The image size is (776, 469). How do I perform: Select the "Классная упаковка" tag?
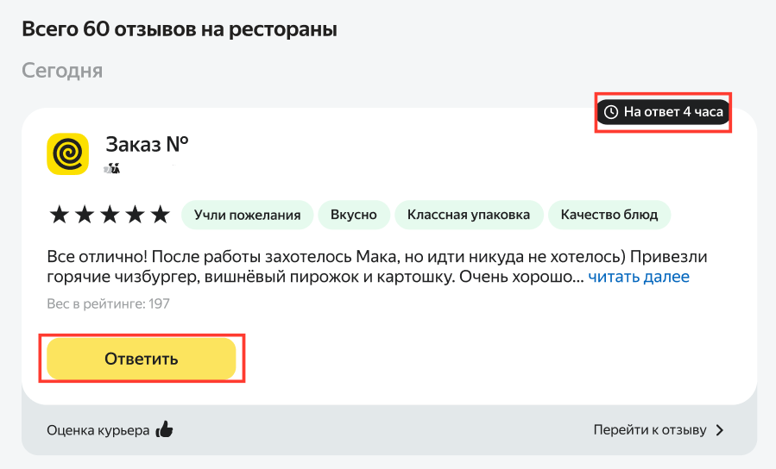(x=469, y=215)
